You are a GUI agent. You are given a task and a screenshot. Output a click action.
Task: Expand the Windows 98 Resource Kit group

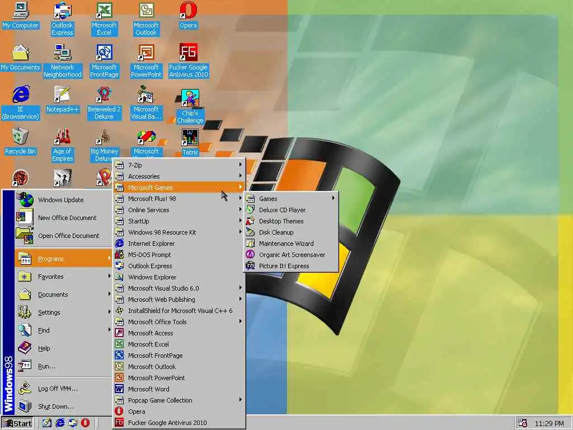[x=179, y=232]
